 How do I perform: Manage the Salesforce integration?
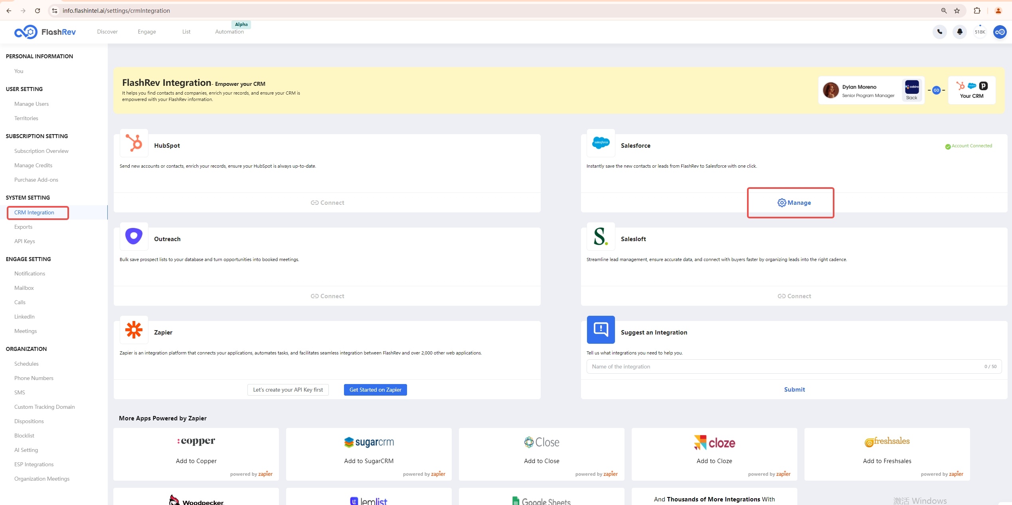pos(794,203)
